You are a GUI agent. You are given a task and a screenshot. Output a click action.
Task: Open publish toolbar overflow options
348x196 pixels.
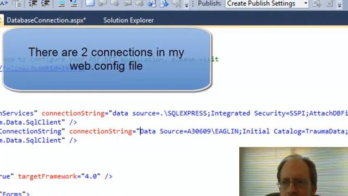coord(339,5)
